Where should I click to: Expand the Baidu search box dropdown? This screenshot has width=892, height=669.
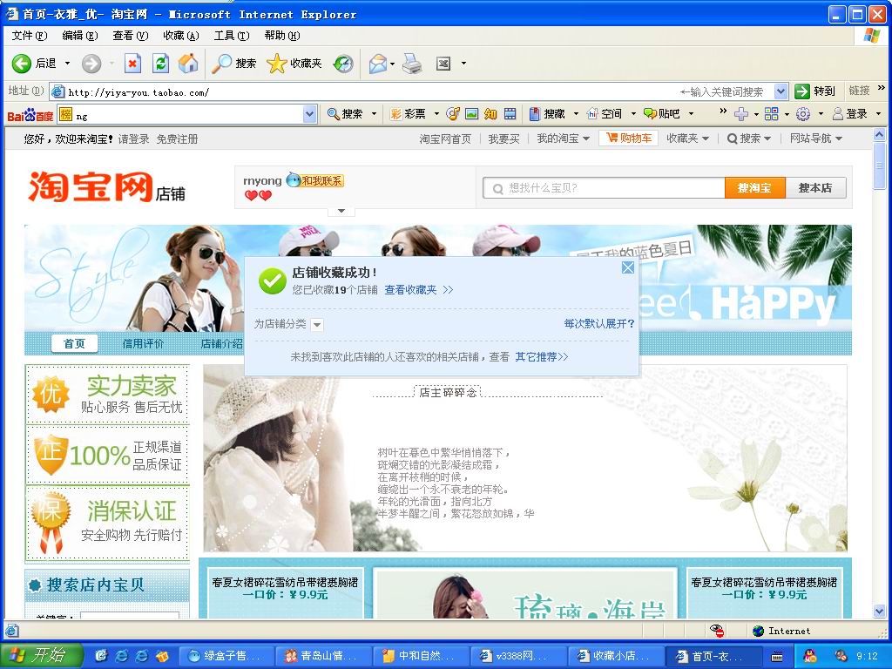tap(309, 114)
